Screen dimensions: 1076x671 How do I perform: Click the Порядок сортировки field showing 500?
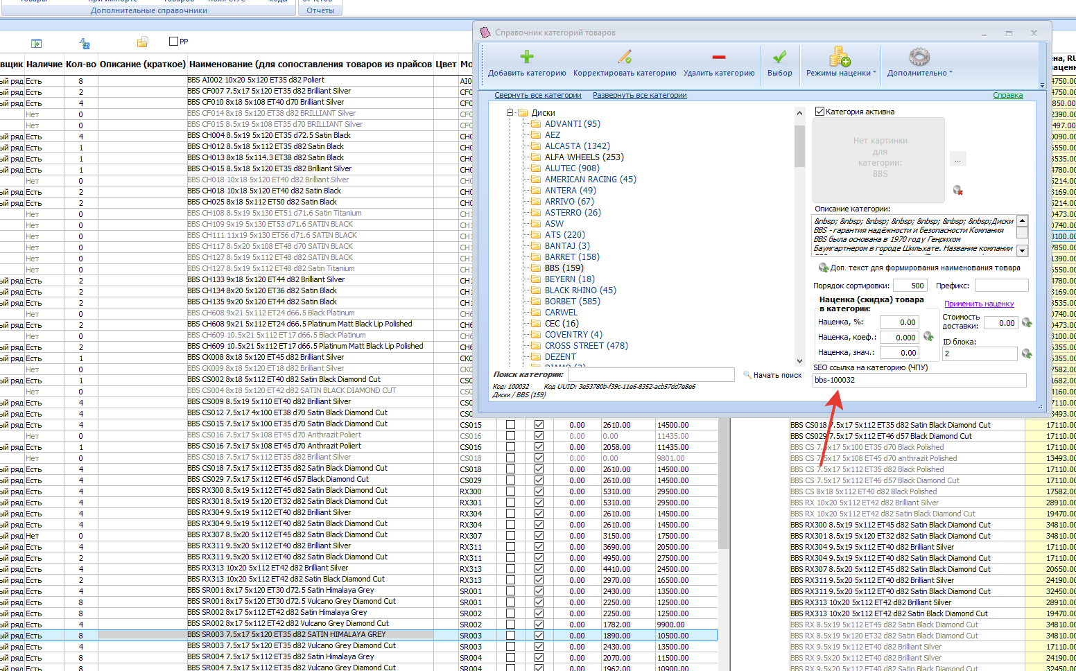pyautogui.click(x=910, y=286)
